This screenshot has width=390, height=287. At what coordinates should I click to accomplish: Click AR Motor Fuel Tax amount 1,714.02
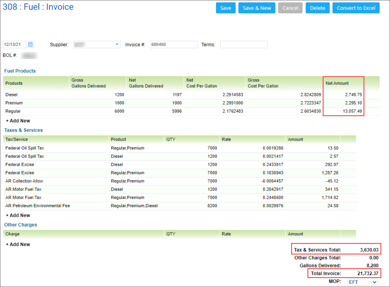(x=330, y=197)
